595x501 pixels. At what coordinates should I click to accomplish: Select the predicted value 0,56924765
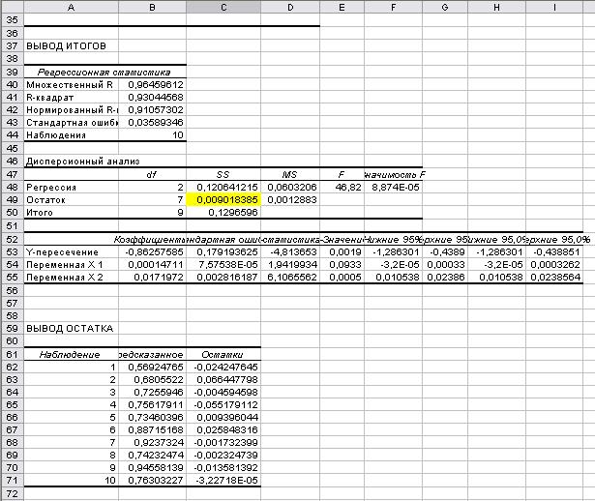(x=152, y=367)
